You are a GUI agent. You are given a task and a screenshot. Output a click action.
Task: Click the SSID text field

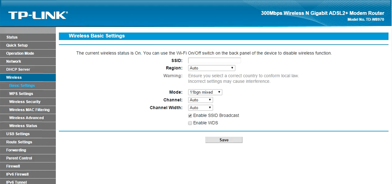tap(214, 61)
